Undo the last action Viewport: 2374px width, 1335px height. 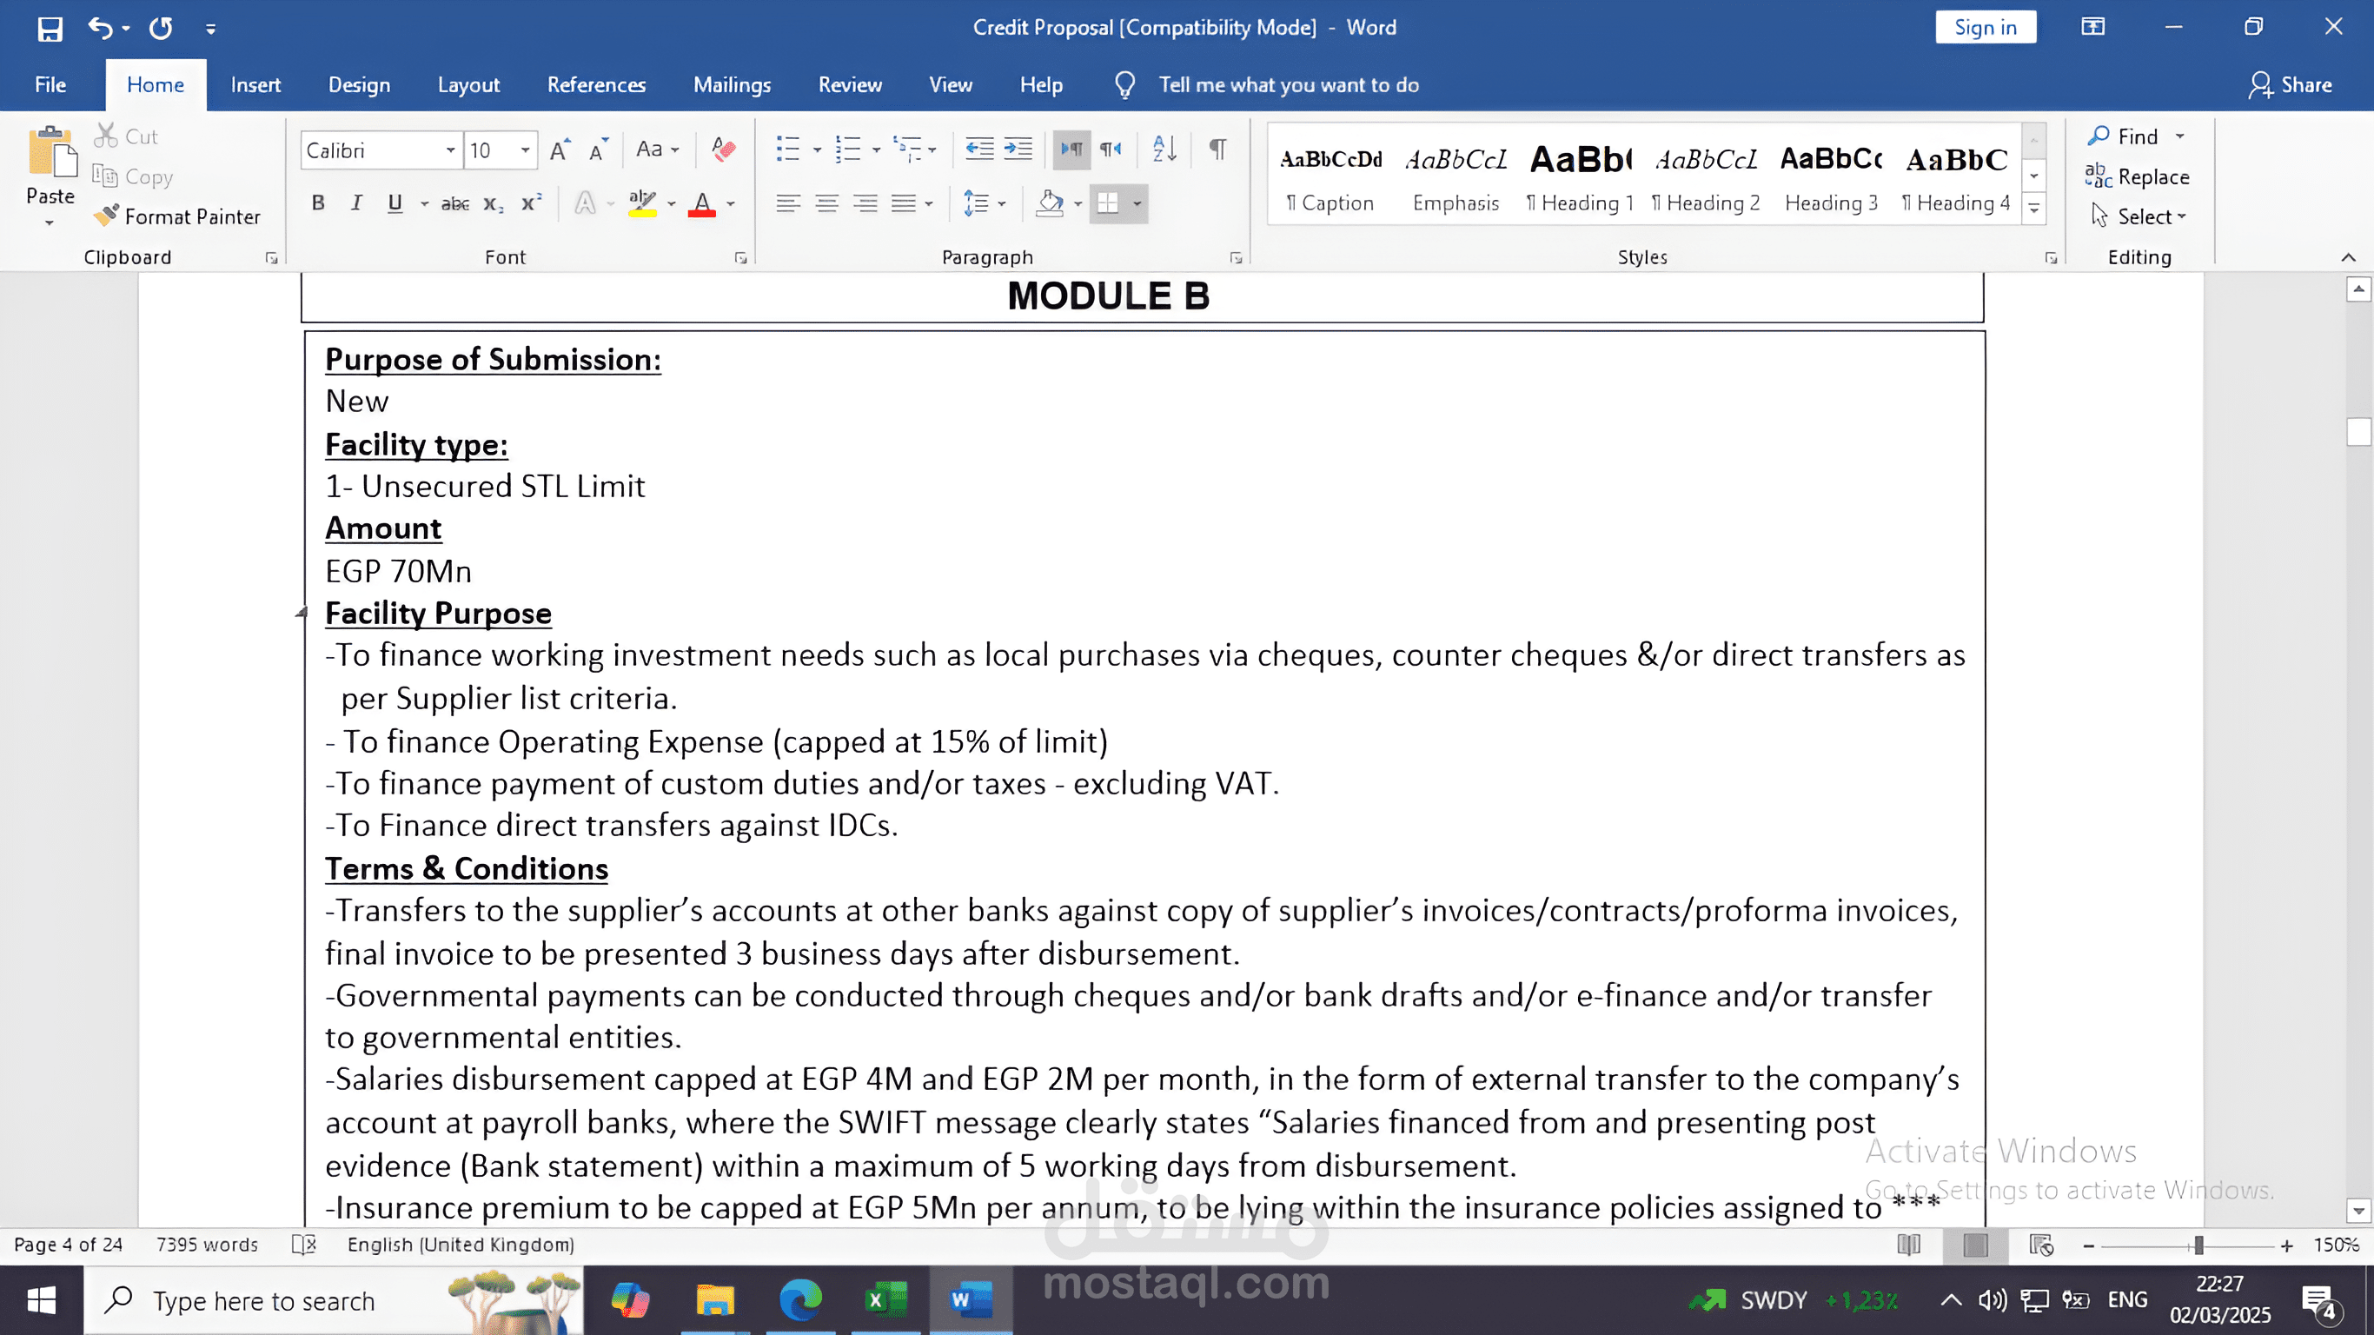click(100, 29)
